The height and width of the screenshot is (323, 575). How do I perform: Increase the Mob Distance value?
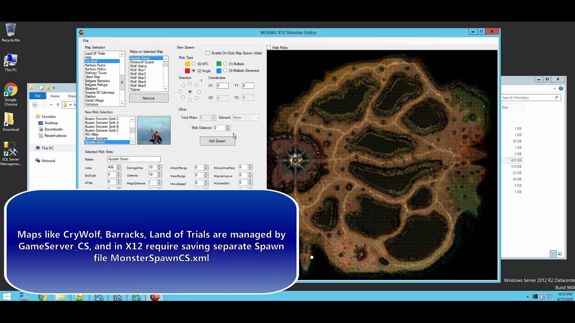coord(227,127)
